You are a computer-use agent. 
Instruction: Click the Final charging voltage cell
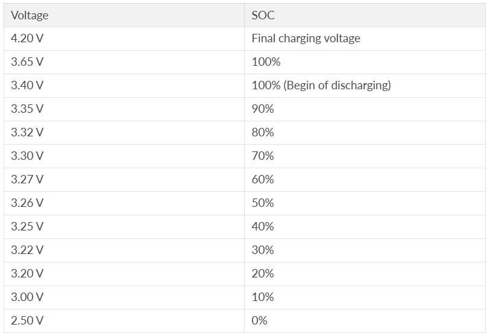[306, 39]
